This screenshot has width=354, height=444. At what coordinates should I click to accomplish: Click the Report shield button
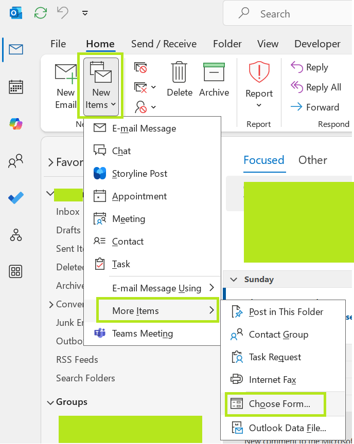pyautogui.click(x=259, y=84)
